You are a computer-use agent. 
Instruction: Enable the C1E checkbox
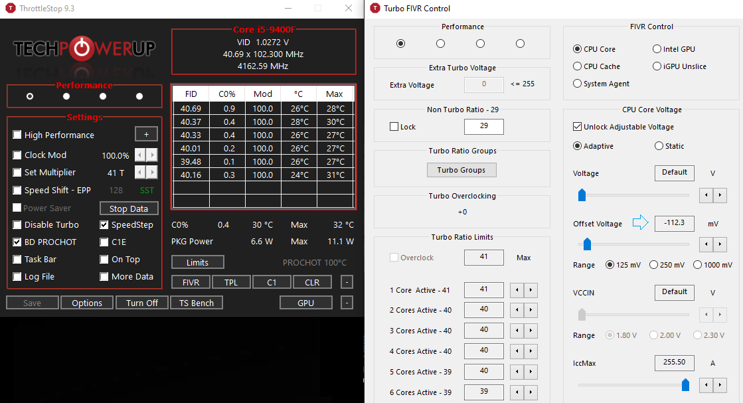pos(104,242)
